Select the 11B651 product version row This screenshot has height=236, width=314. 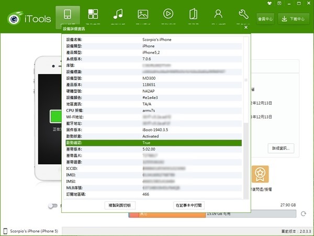153,84
